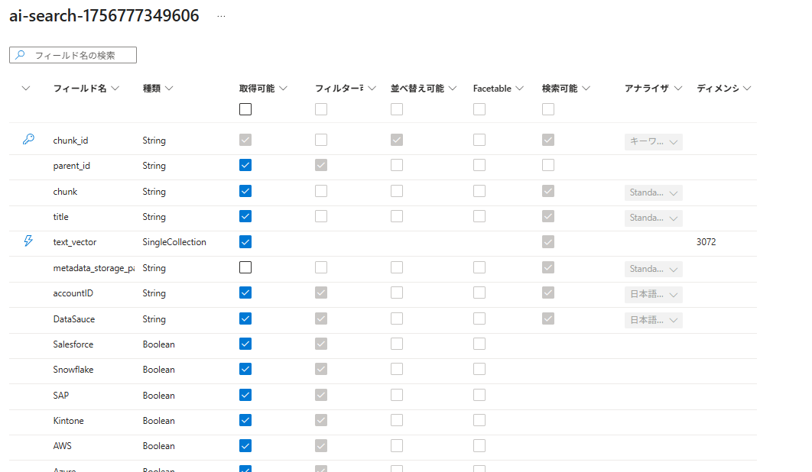Uncheck retrievable for title field

pos(245,216)
